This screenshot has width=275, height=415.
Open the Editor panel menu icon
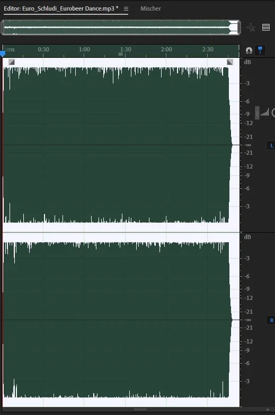(x=126, y=8)
